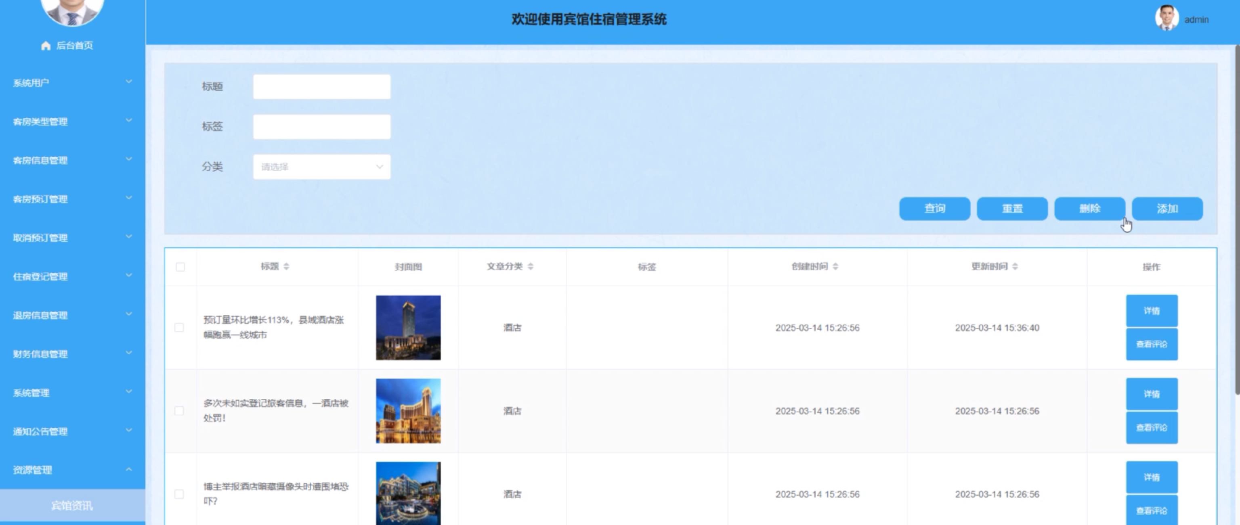Screen dimensions: 1240x525
Task: Sort table by 标题 column arrows
Action: [286, 267]
